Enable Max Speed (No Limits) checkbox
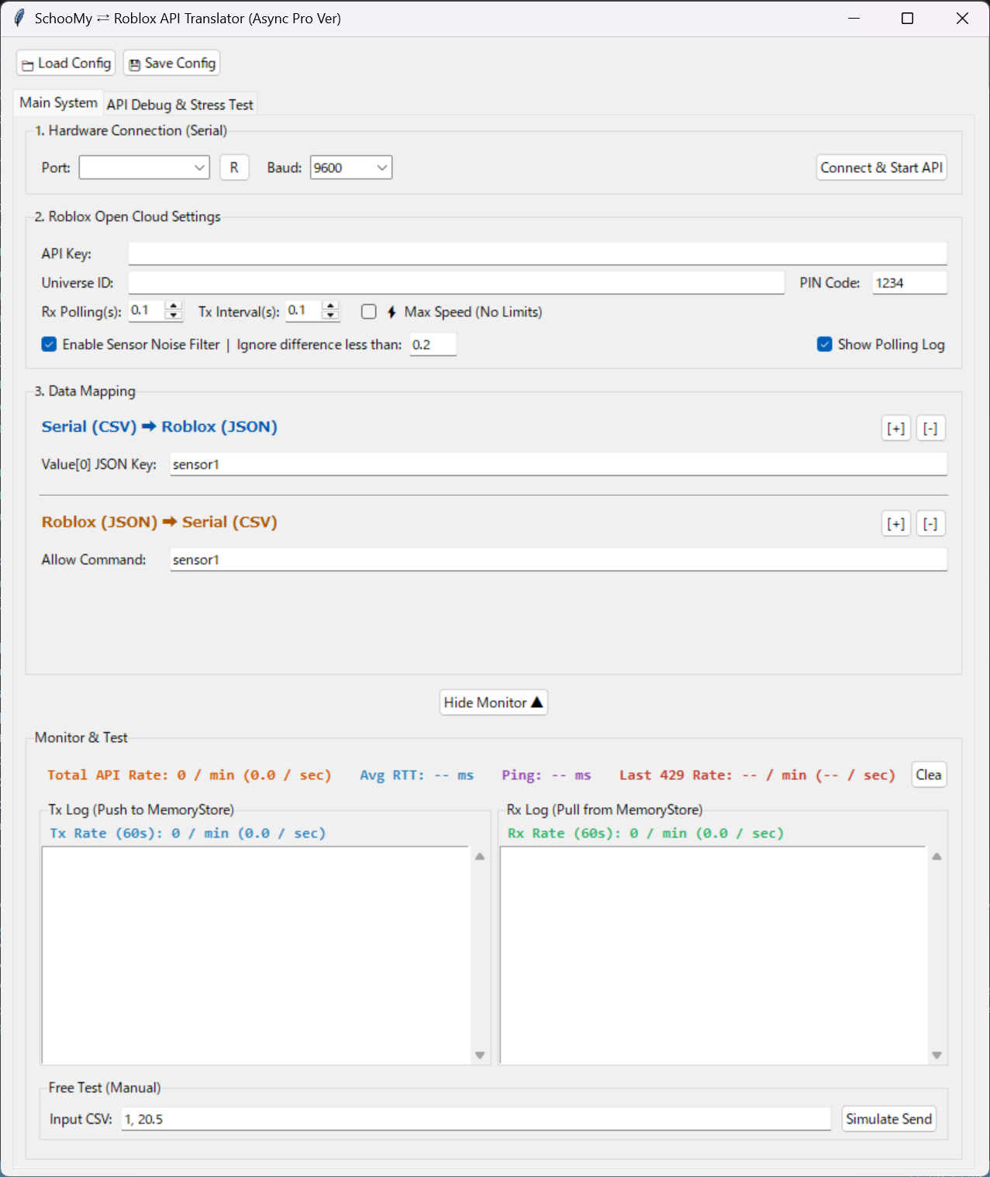 [x=369, y=312]
